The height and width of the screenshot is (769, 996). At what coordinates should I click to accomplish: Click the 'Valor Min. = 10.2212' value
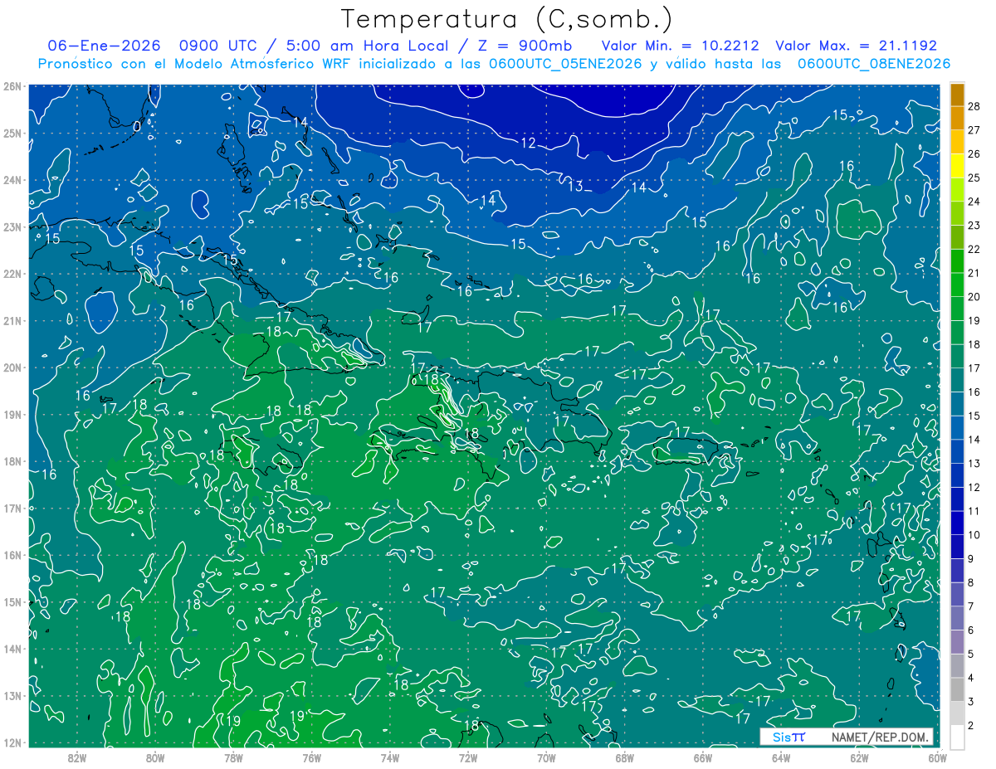point(680,46)
